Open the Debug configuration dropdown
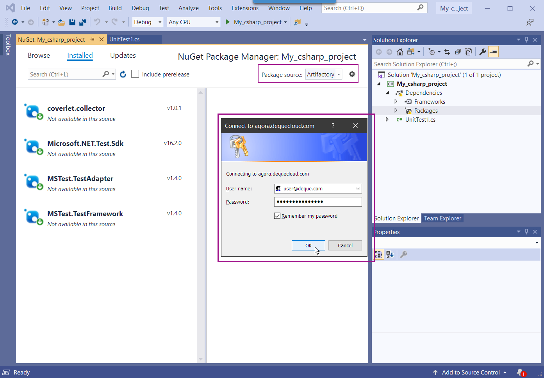The height and width of the screenshot is (378, 544). (x=148, y=22)
